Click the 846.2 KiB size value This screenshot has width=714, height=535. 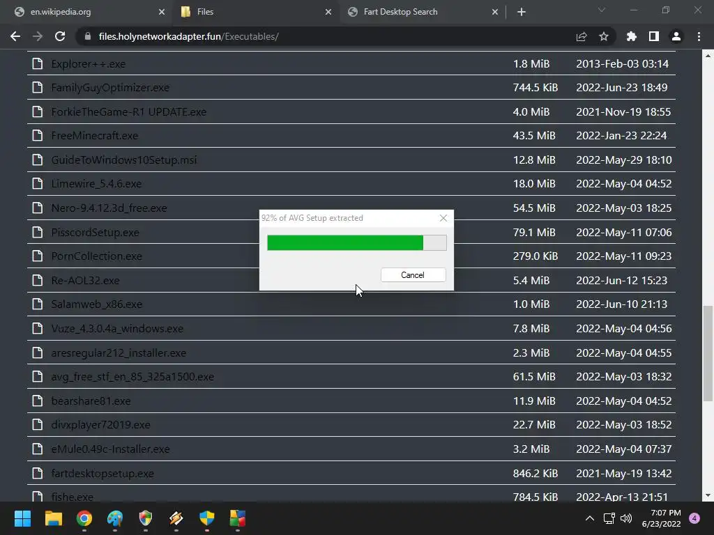(535, 473)
